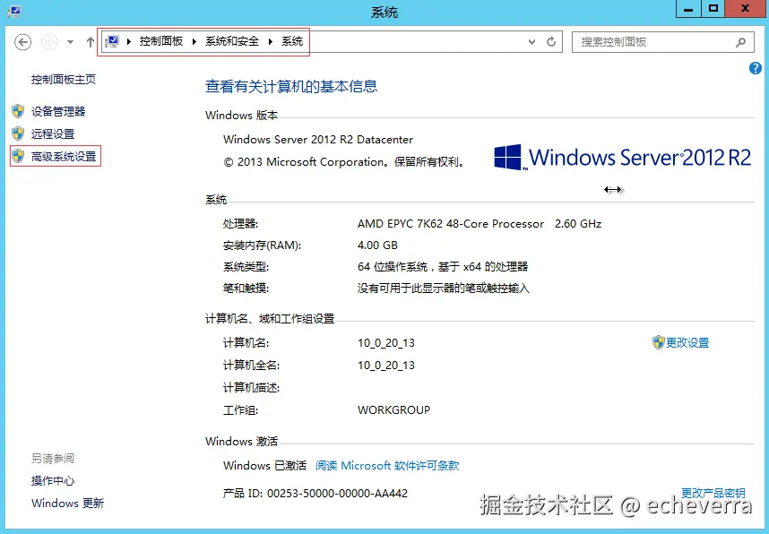
Task: Go back with the back arrow button
Action: click(22, 42)
